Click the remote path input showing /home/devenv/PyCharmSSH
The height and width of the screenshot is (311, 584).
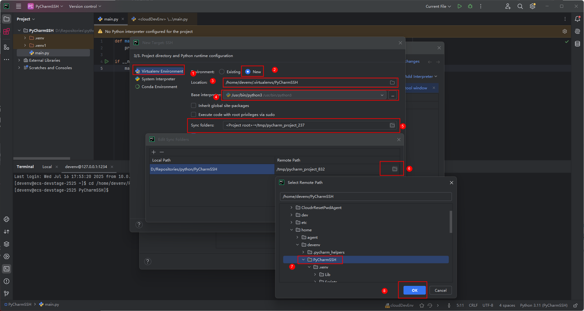(x=366, y=196)
